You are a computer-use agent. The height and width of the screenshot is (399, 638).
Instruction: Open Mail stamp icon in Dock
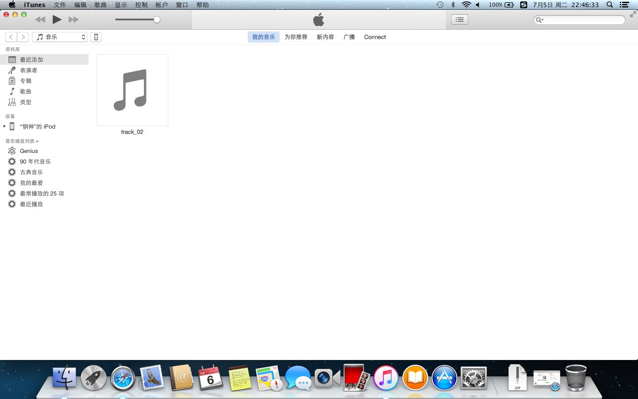[x=152, y=378]
